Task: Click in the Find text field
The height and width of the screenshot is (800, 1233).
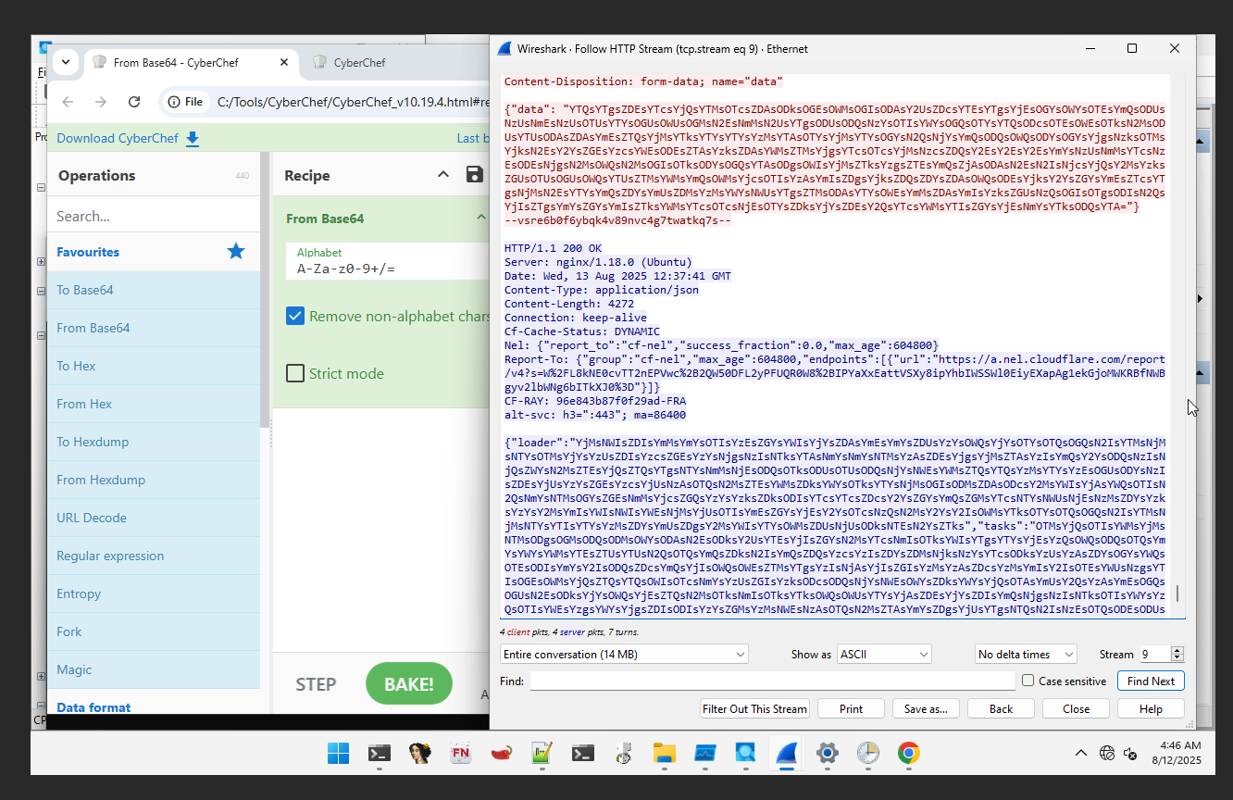Action: (772, 681)
